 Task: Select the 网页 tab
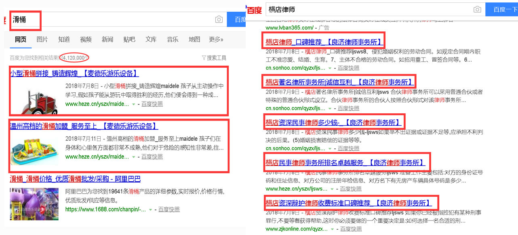pos(21,40)
